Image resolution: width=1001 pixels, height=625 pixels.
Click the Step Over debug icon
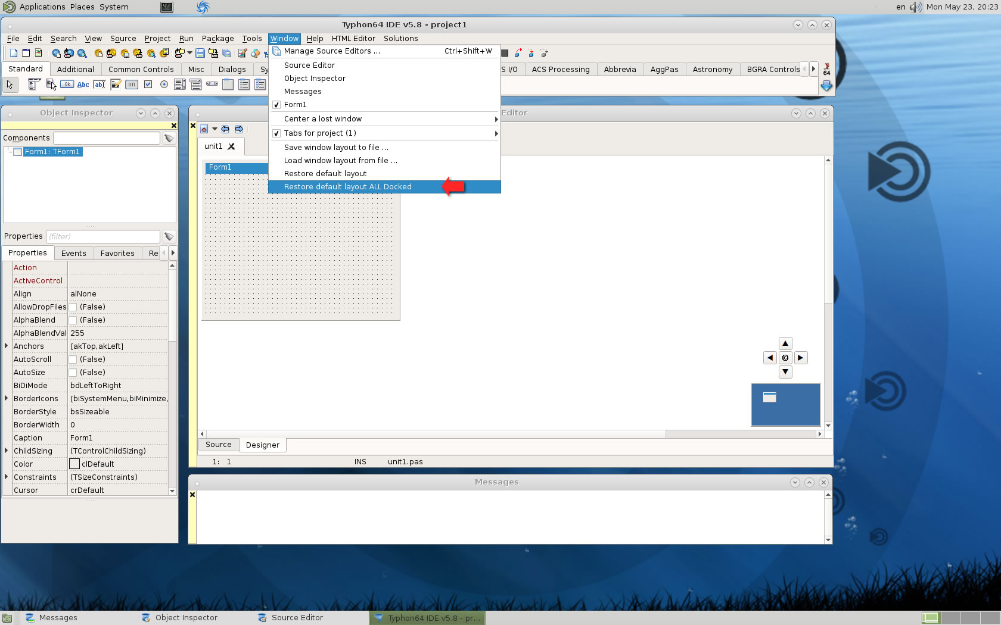531,53
